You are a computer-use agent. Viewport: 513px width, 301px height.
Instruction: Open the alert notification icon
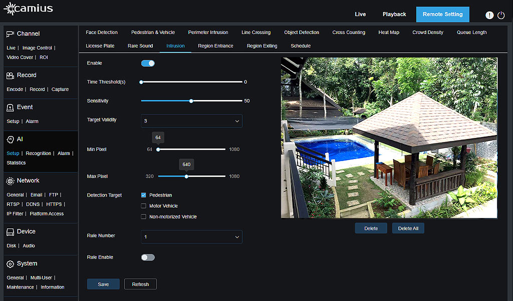tap(489, 15)
